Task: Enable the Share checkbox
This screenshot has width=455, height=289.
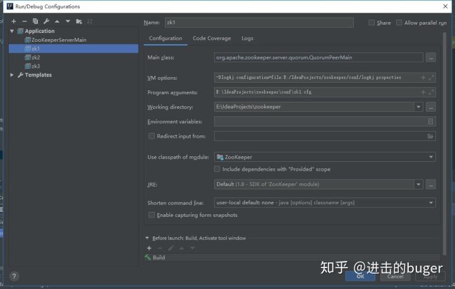Action: tap(372, 23)
